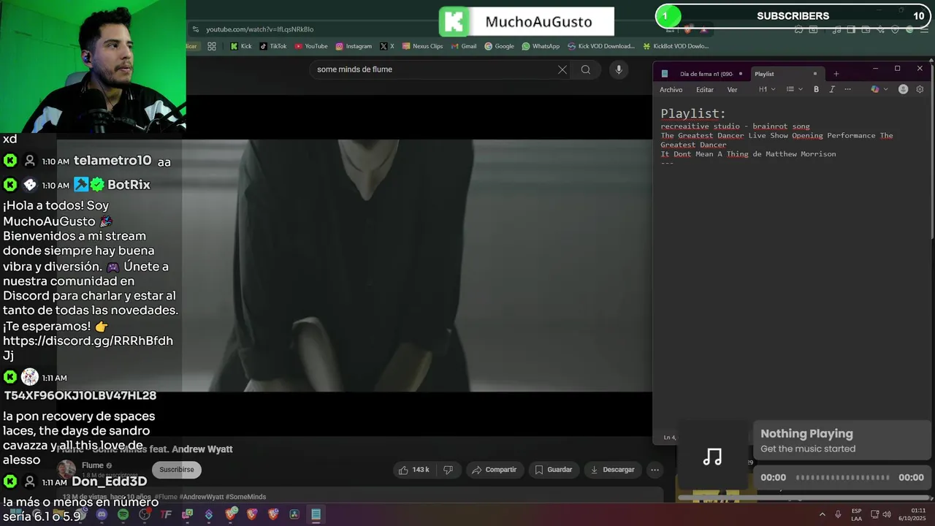
Task: Click the site info icon in address bar
Action: (x=195, y=29)
